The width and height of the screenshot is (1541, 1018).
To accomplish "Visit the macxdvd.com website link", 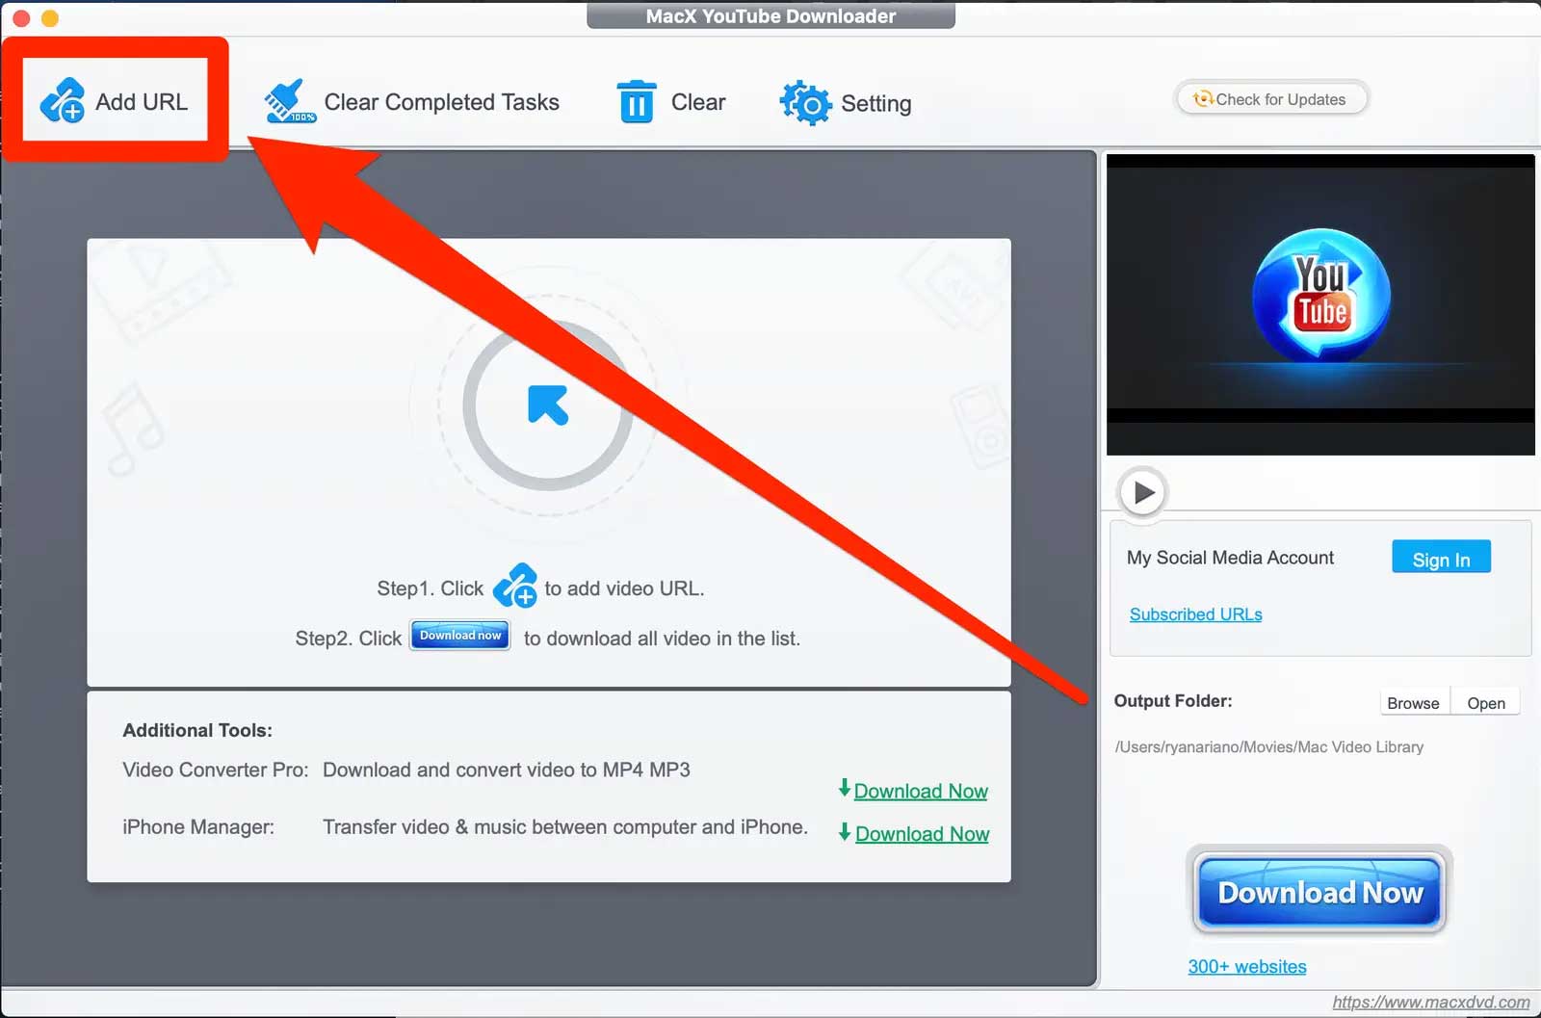I will pos(1430,1003).
